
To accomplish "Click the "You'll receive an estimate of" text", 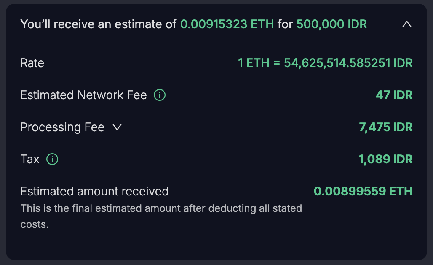I will 99,24.
